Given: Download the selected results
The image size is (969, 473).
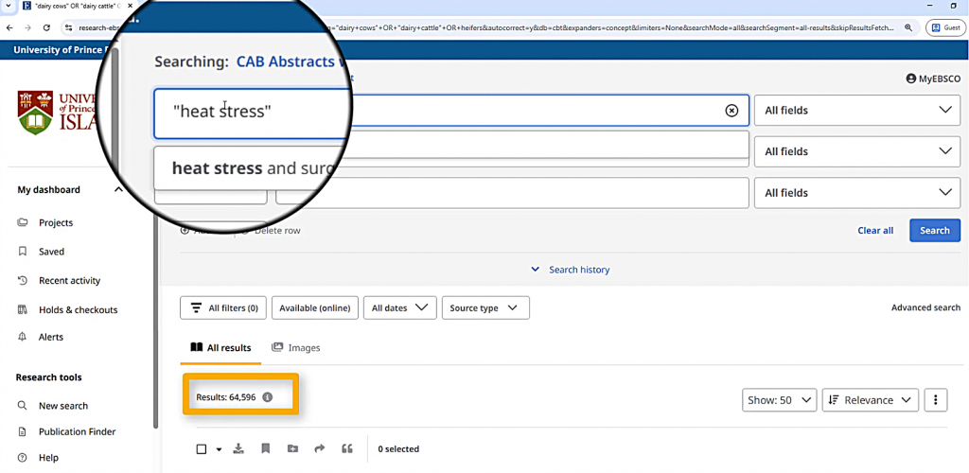Looking at the screenshot, I should pyautogui.click(x=238, y=448).
